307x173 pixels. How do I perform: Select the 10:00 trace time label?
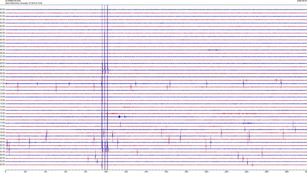[x=2, y=77]
